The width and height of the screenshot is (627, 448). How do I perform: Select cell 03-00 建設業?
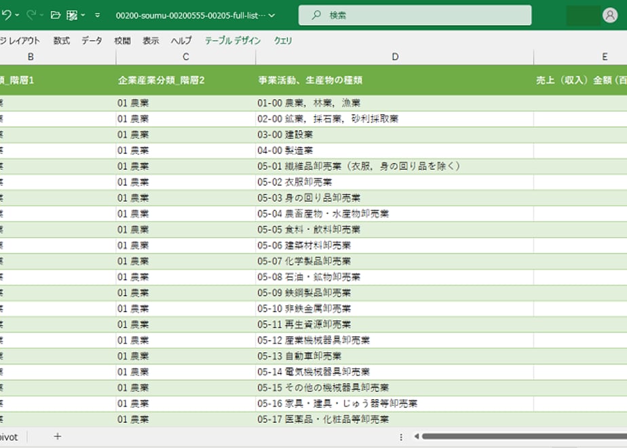pyautogui.click(x=395, y=135)
